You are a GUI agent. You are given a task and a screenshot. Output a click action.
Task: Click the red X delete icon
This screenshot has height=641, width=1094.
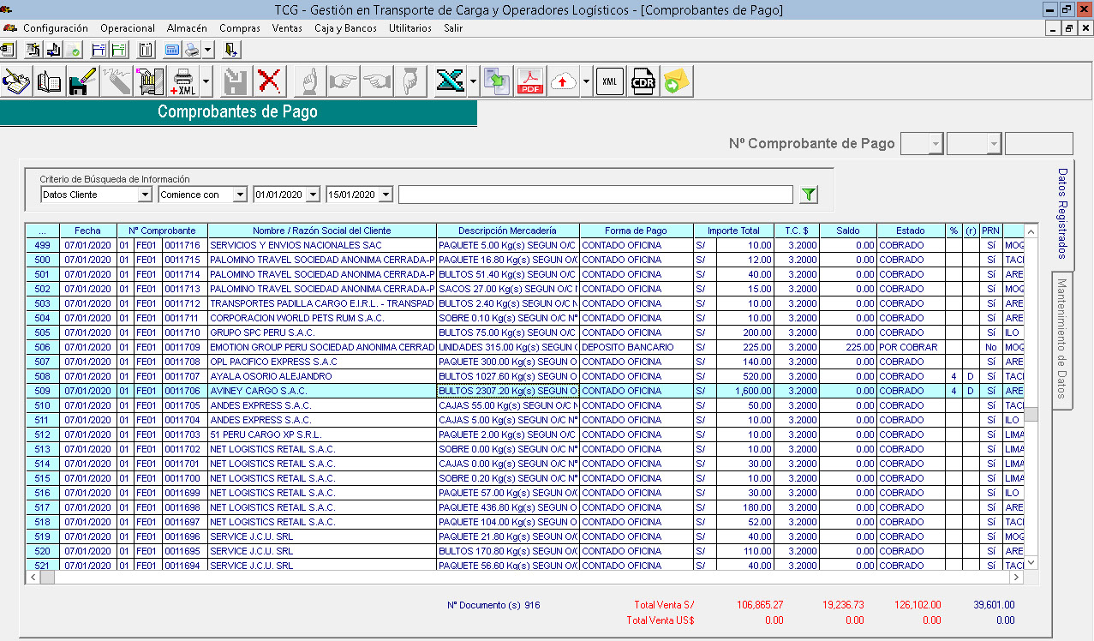point(269,81)
